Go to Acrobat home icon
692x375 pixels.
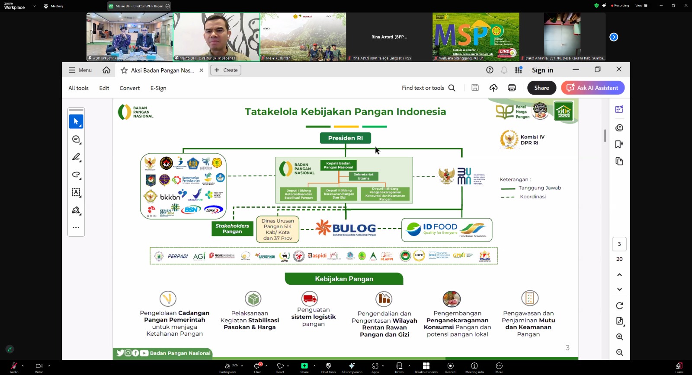coord(106,70)
